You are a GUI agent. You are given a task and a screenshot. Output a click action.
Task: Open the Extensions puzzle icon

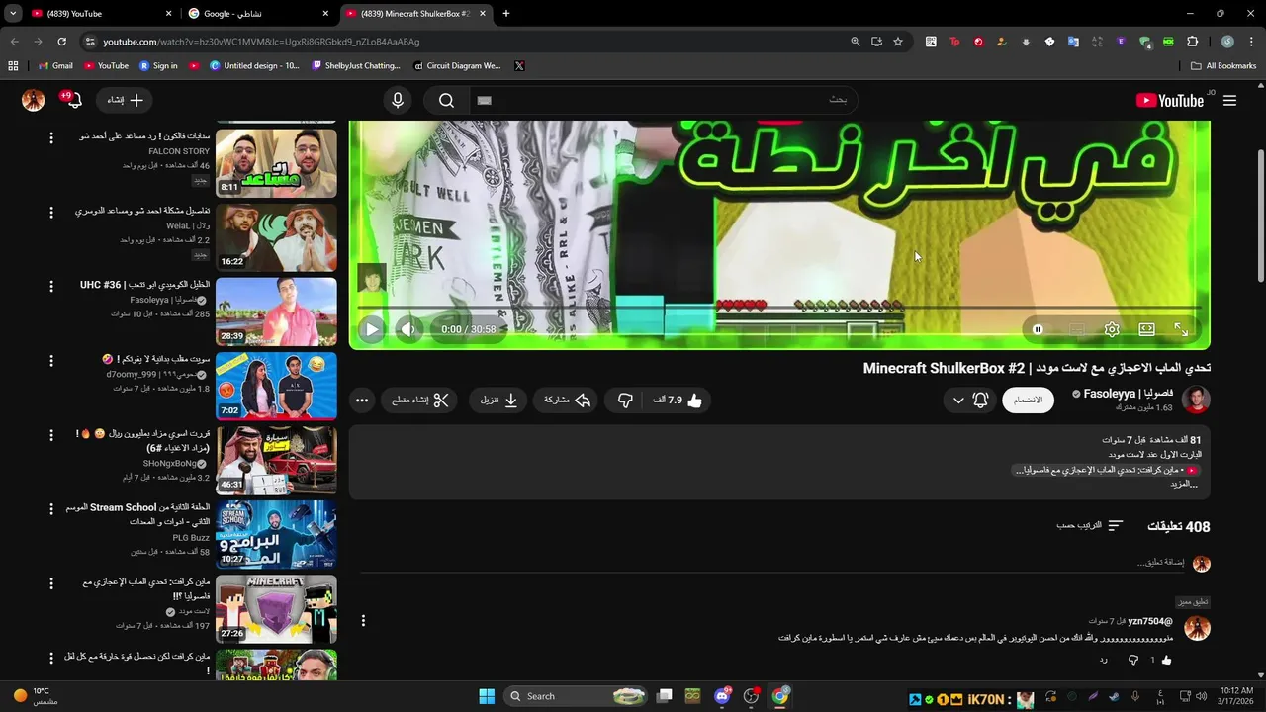click(1192, 42)
